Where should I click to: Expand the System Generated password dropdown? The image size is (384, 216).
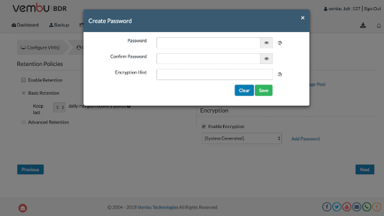coord(242,139)
